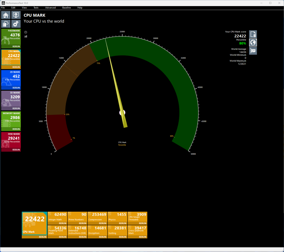Open the settings gears icon
The height and width of the screenshot is (252, 284).
click(x=16, y=24)
